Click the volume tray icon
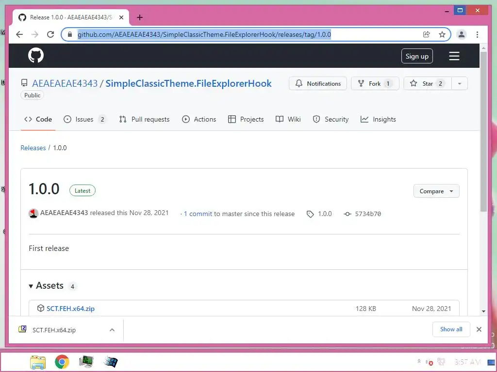This screenshot has width=497, height=372. pos(430,362)
